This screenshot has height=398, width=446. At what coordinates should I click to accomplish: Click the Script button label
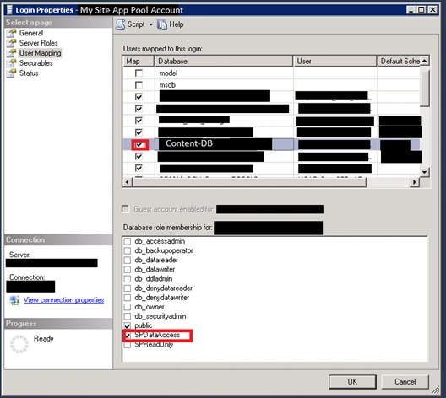136,24
